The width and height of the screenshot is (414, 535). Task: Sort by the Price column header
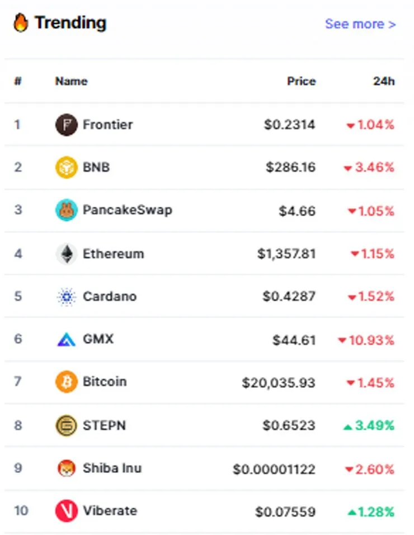click(x=301, y=81)
